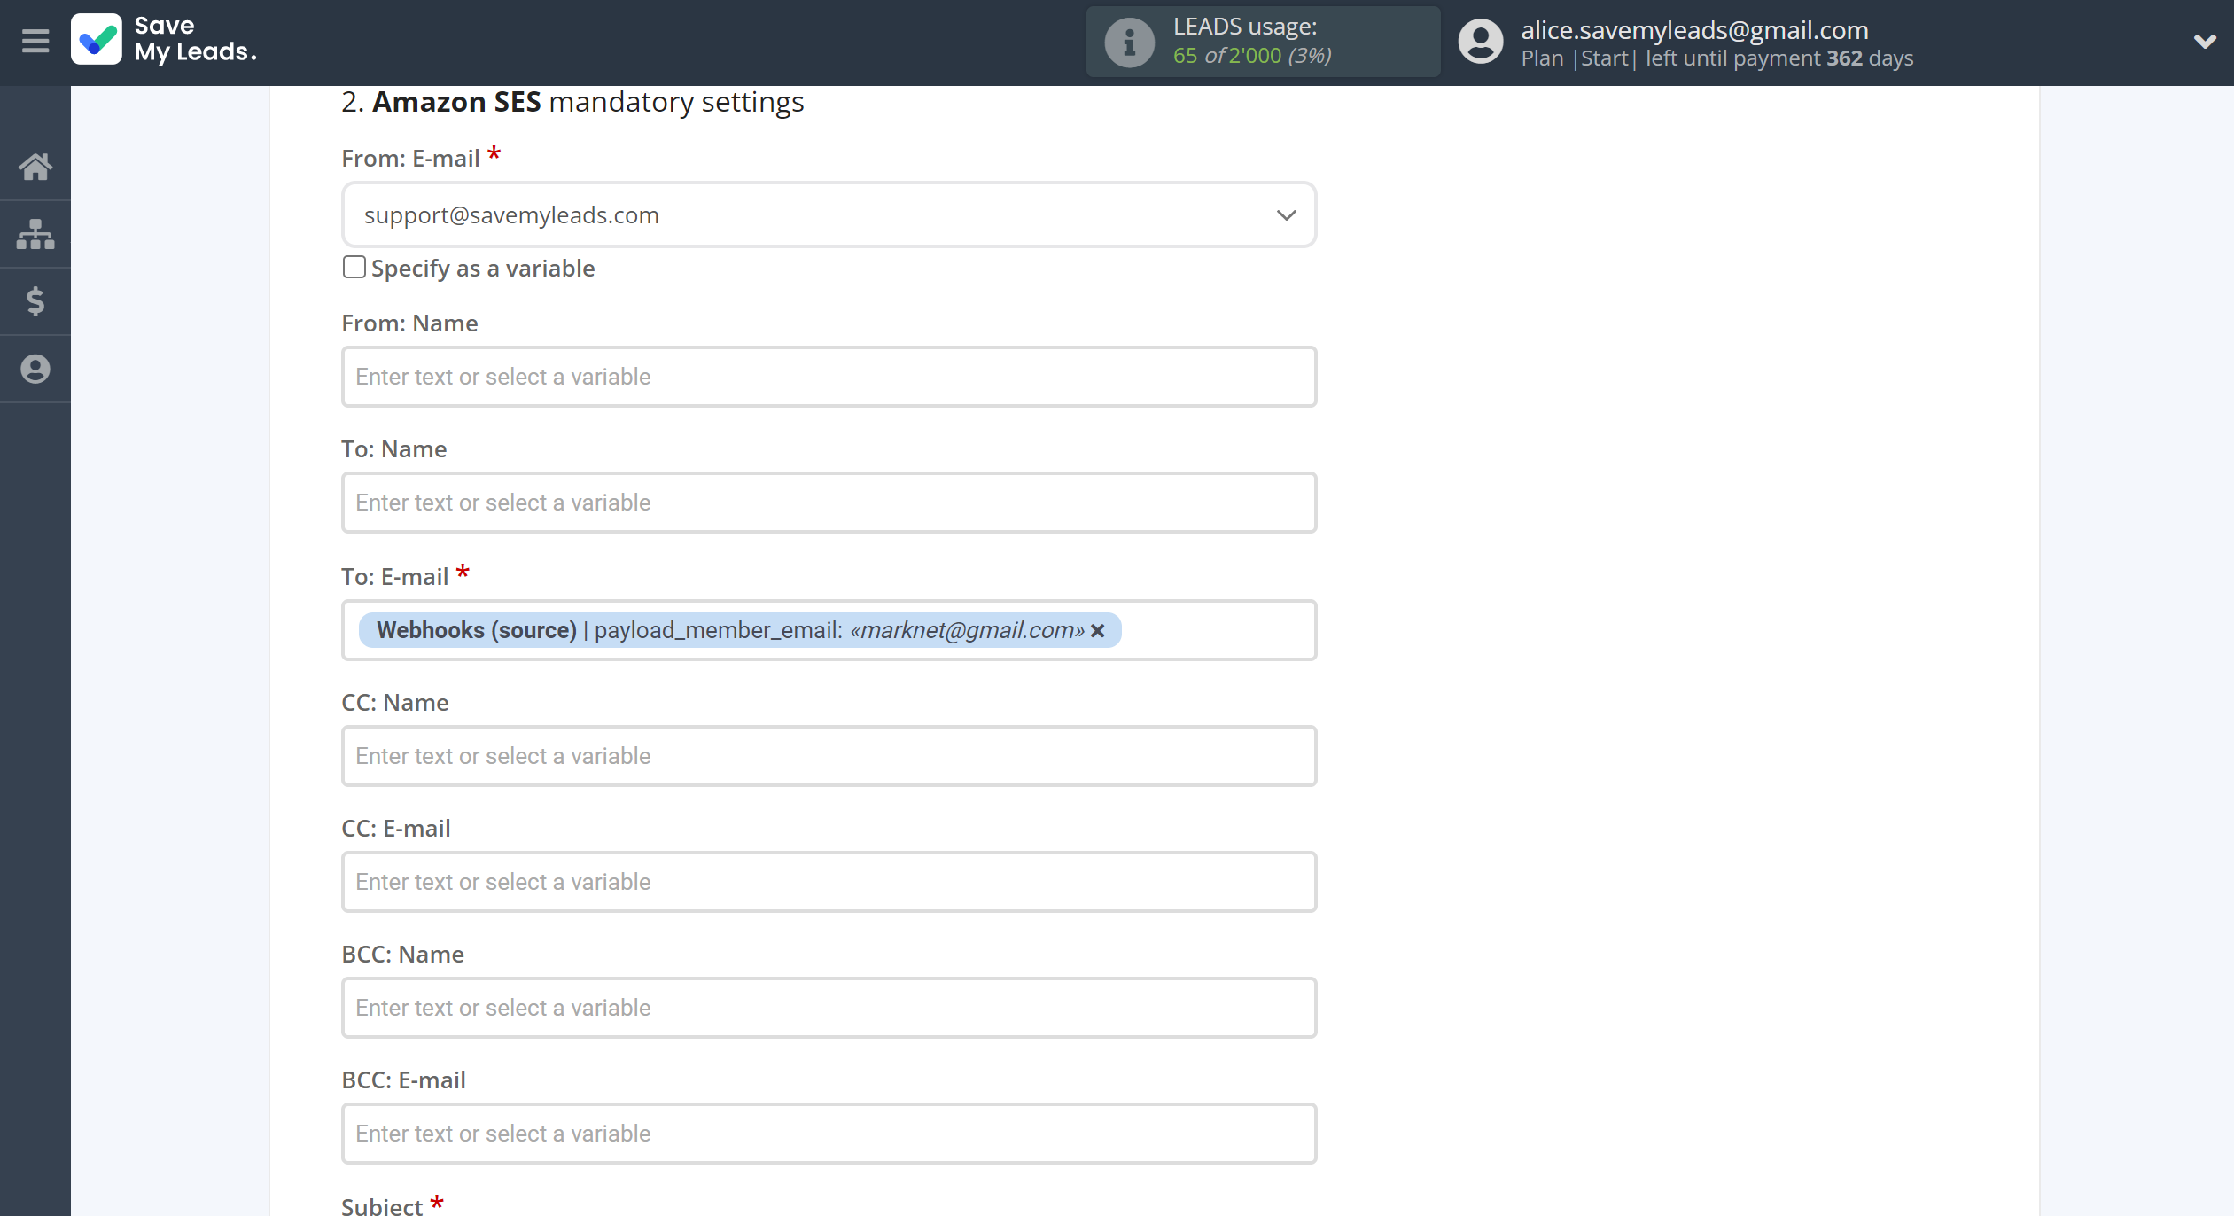
Task: Focus the BCC: Name input field
Action: pyautogui.click(x=829, y=1008)
